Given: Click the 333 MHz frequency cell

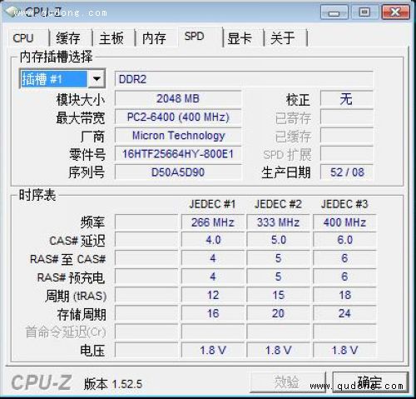Looking at the screenshot, I should (278, 222).
